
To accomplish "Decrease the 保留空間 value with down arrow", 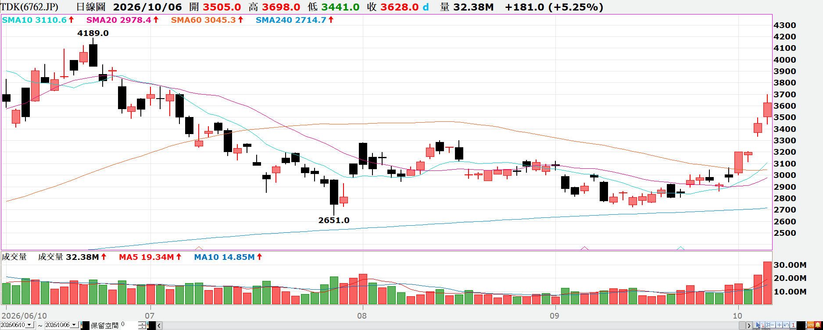I will tap(142, 327).
